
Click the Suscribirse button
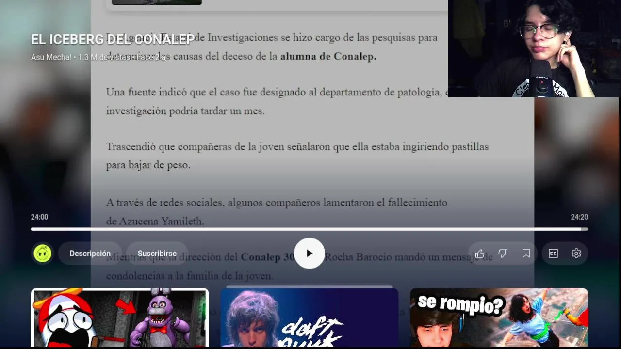157,254
